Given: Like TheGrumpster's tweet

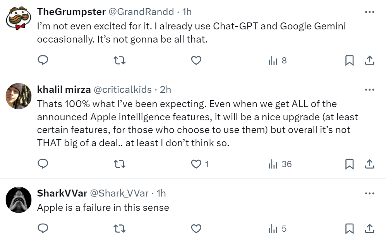Looking at the screenshot, I should click(x=197, y=60).
